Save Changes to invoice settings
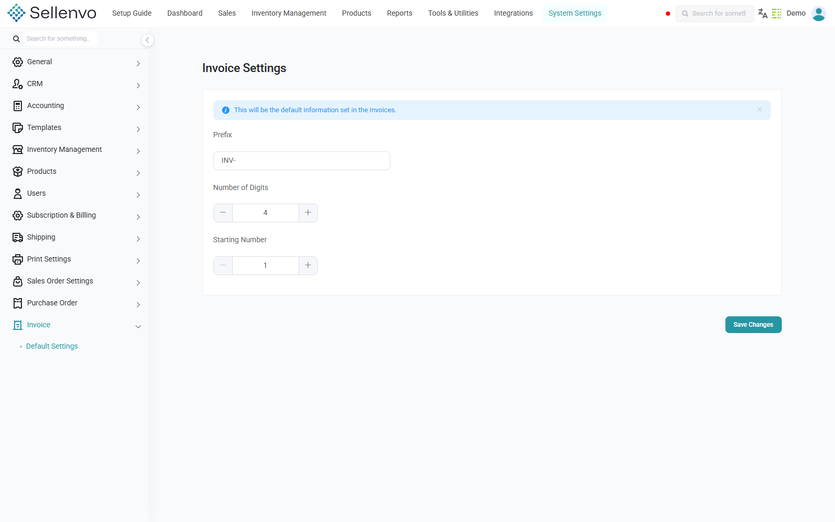The width and height of the screenshot is (835, 522). [x=753, y=325]
